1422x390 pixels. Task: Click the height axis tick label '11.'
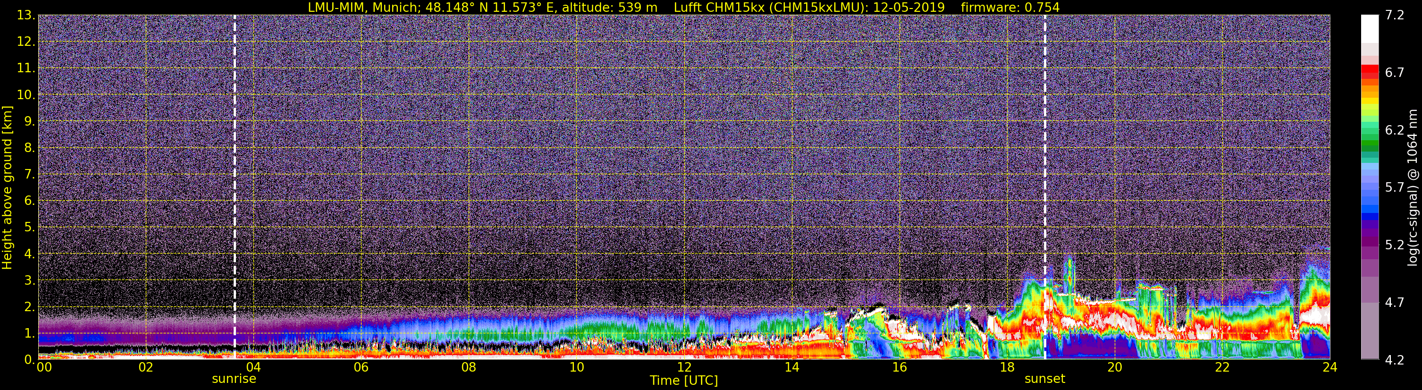pyautogui.click(x=26, y=68)
